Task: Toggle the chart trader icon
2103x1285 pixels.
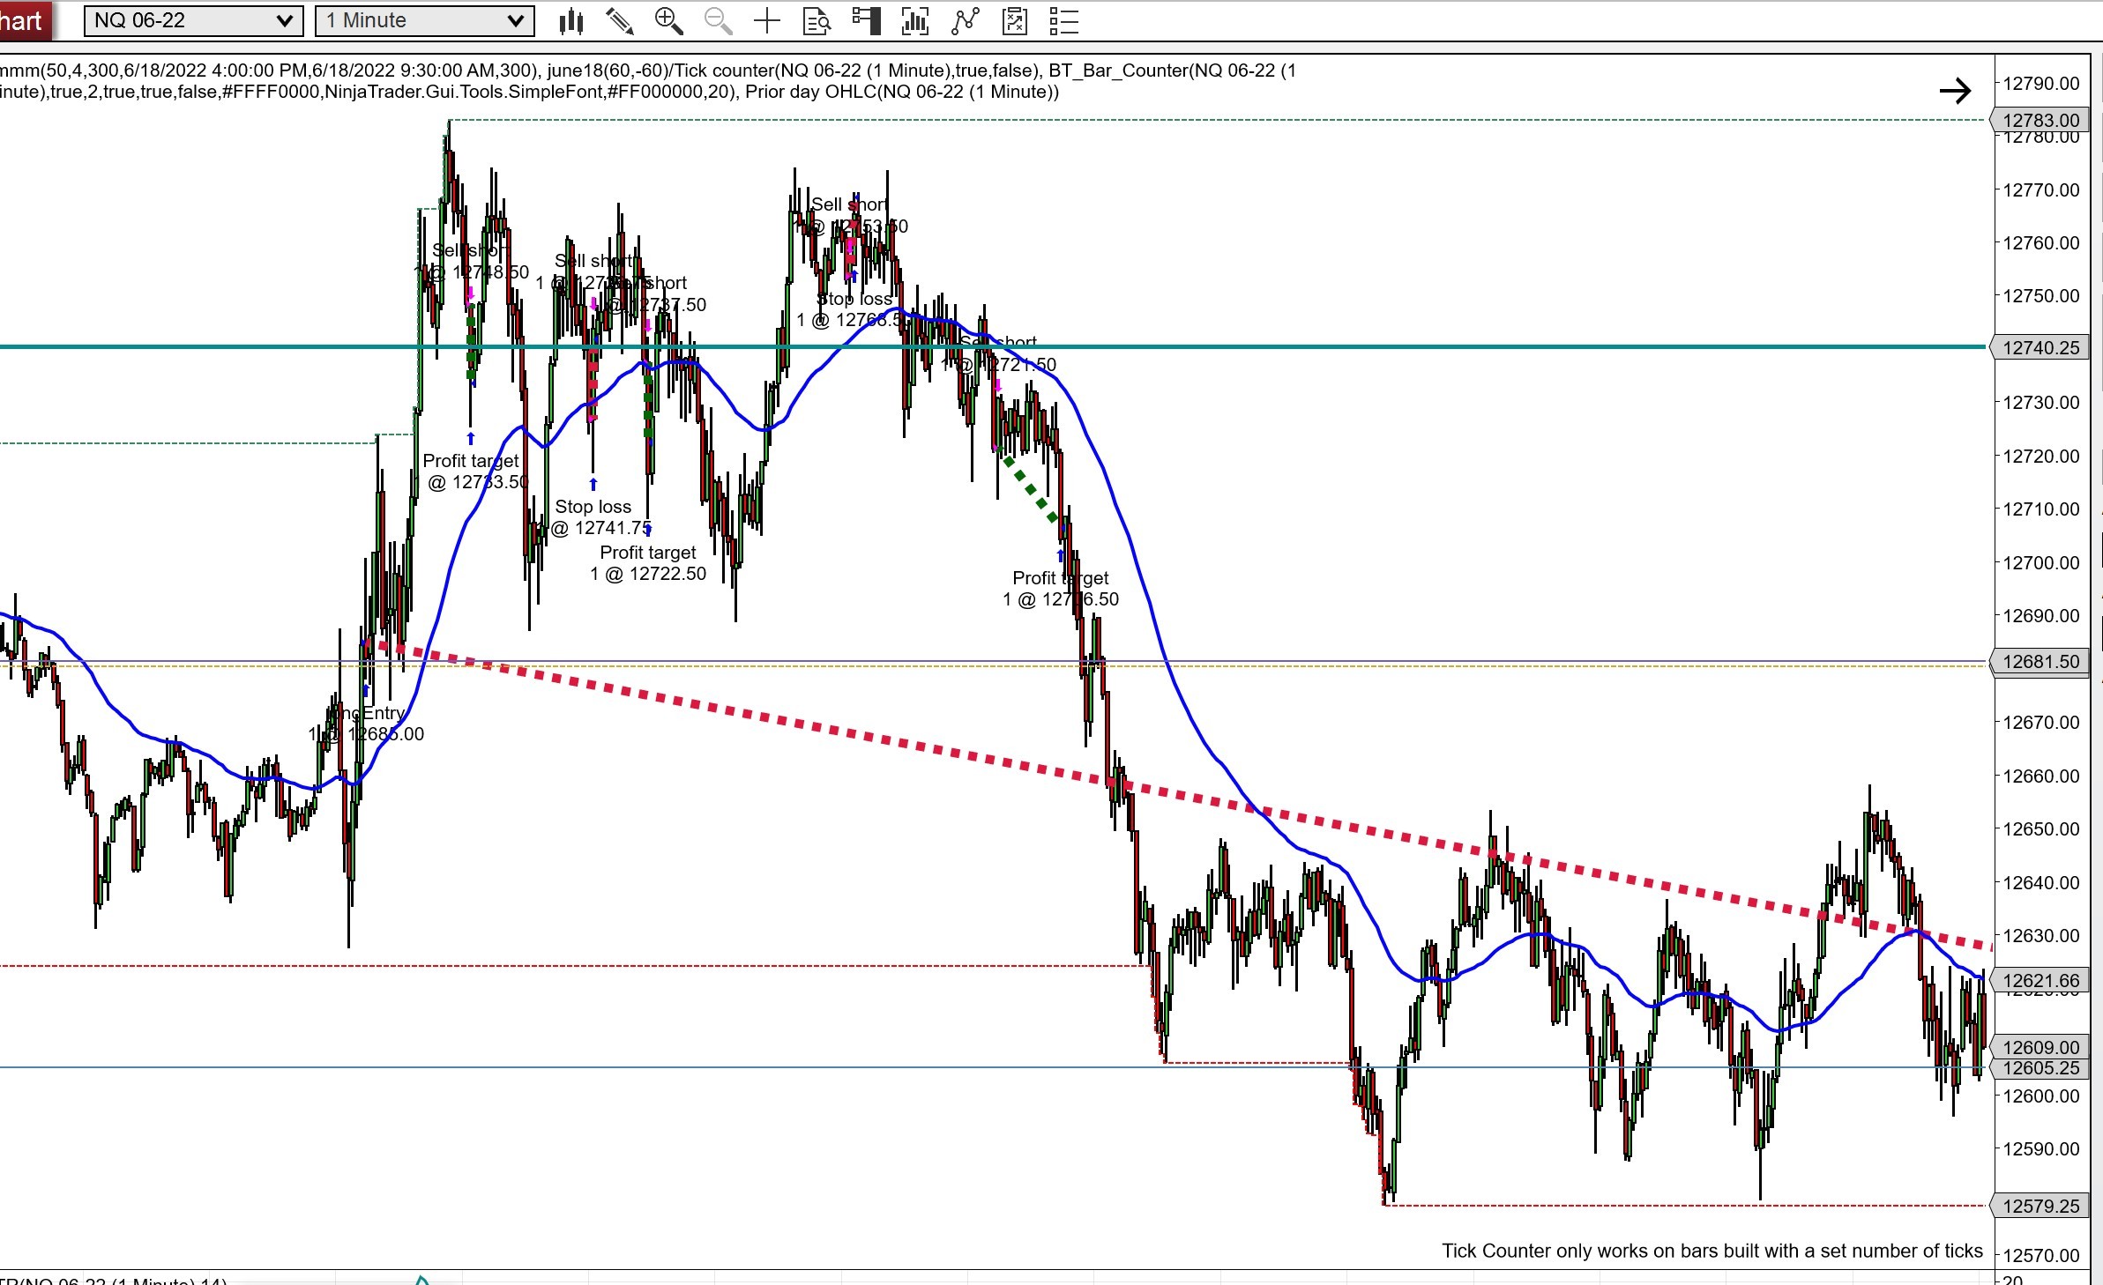Action: pyautogui.click(x=866, y=21)
